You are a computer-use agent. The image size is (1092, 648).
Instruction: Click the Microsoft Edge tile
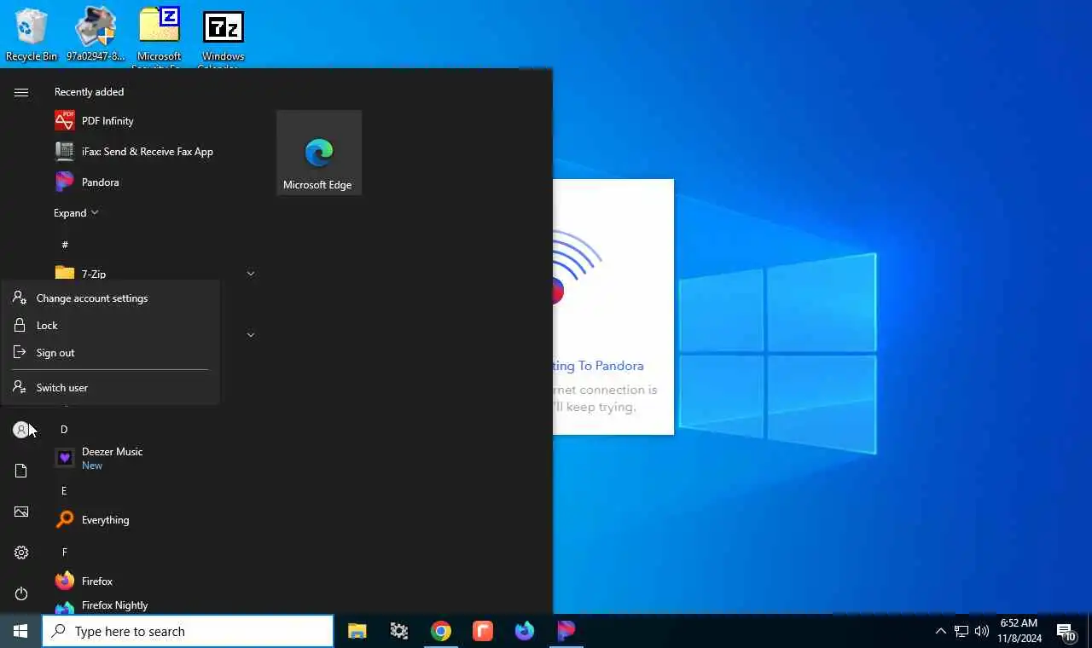tap(318, 153)
